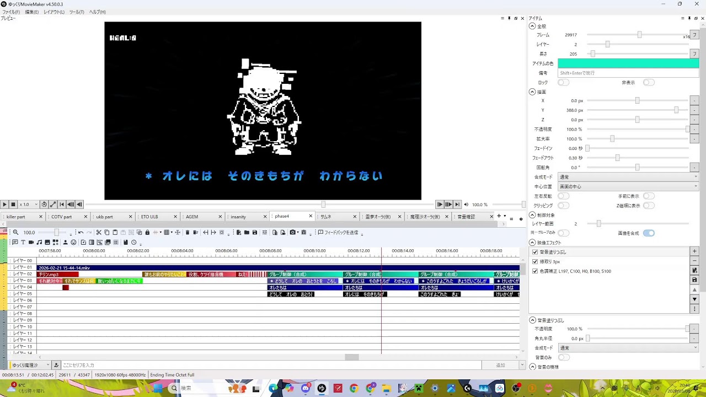Image resolution: width=706 pixels, height=397 pixels.
Task: Toggle the 非表示 switch
Action: (x=649, y=82)
